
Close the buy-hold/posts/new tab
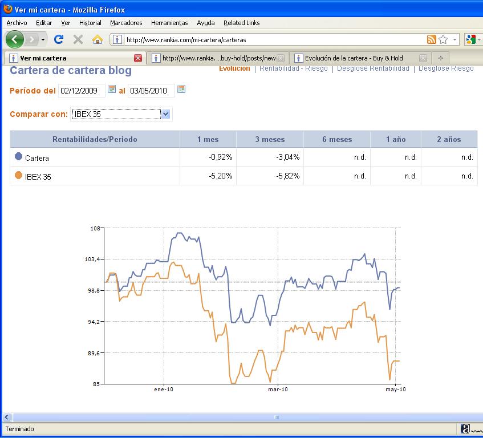pyautogui.click(x=281, y=58)
